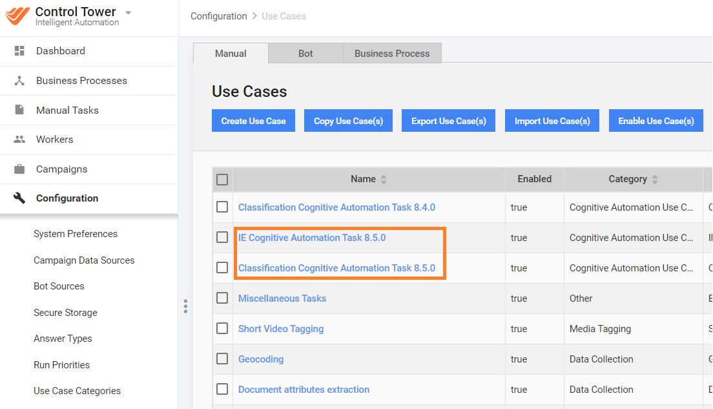Open Use Case Categories

pos(77,391)
